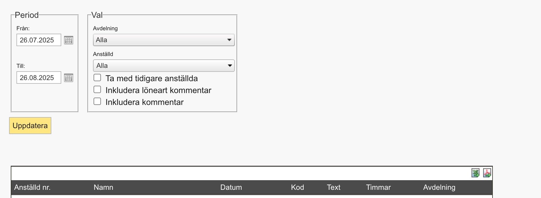Export the table to PDF
Screen dimensions: 541x198
(487, 173)
